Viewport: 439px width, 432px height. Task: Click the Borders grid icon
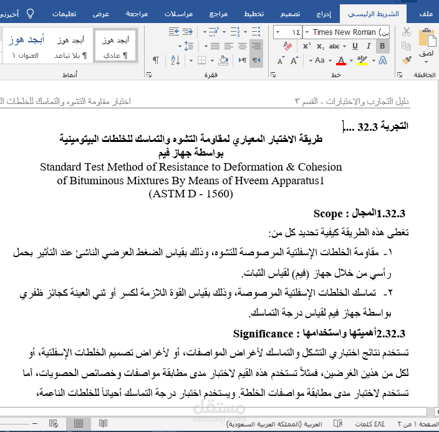click(x=201, y=60)
